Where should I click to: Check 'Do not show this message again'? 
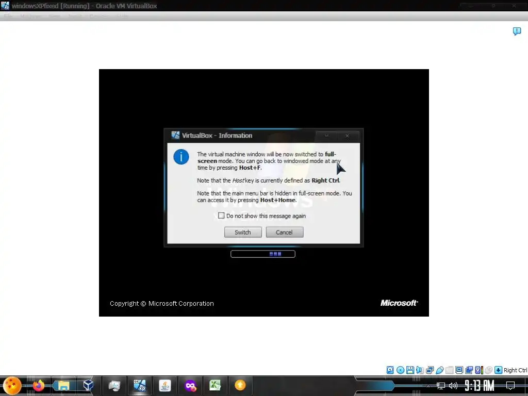coord(221,216)
